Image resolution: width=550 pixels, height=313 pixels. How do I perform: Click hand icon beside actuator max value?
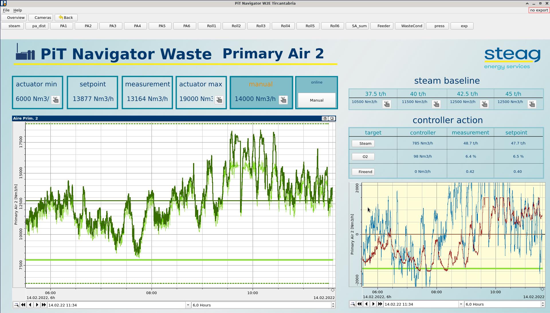tap(219, 100)
